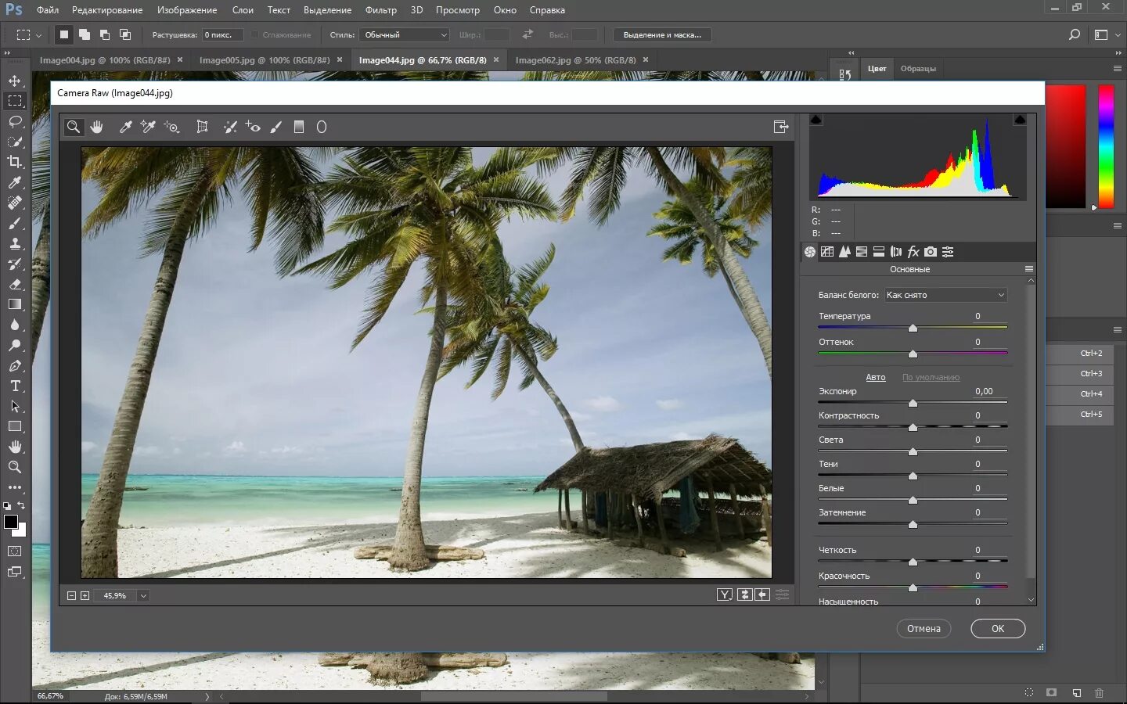This screenshot has height=704, width=1127.
Task: Open the Effects fx panel tab
Action: [x=913, y=252]
